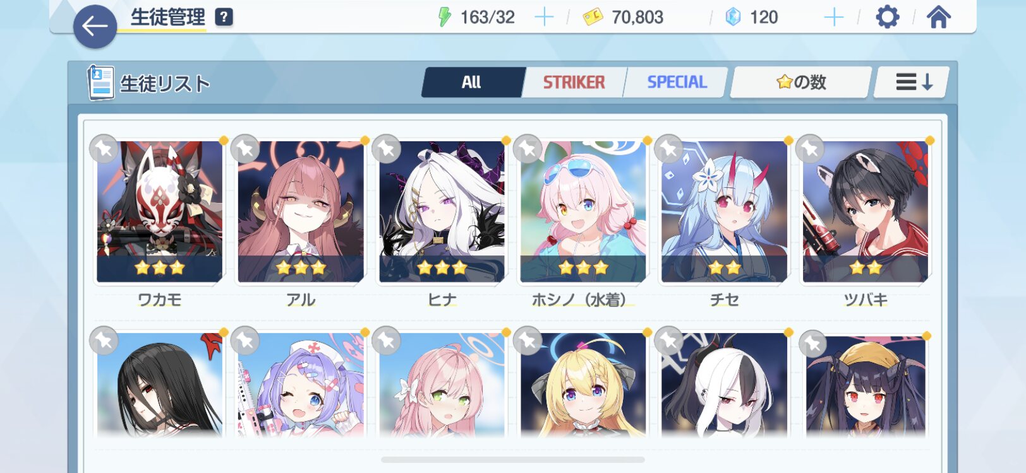Open the ☆の数 sort dropdown
Viewport: 1026px width, 473px height.
(x=800, y=82)
